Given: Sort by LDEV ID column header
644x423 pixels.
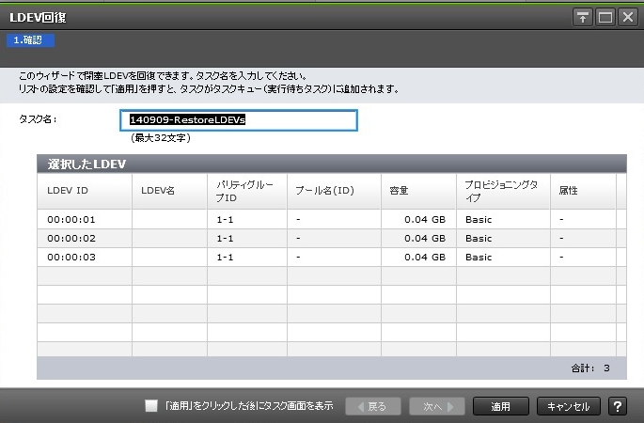Looking at the screenshot, I should tap(85, 191).
